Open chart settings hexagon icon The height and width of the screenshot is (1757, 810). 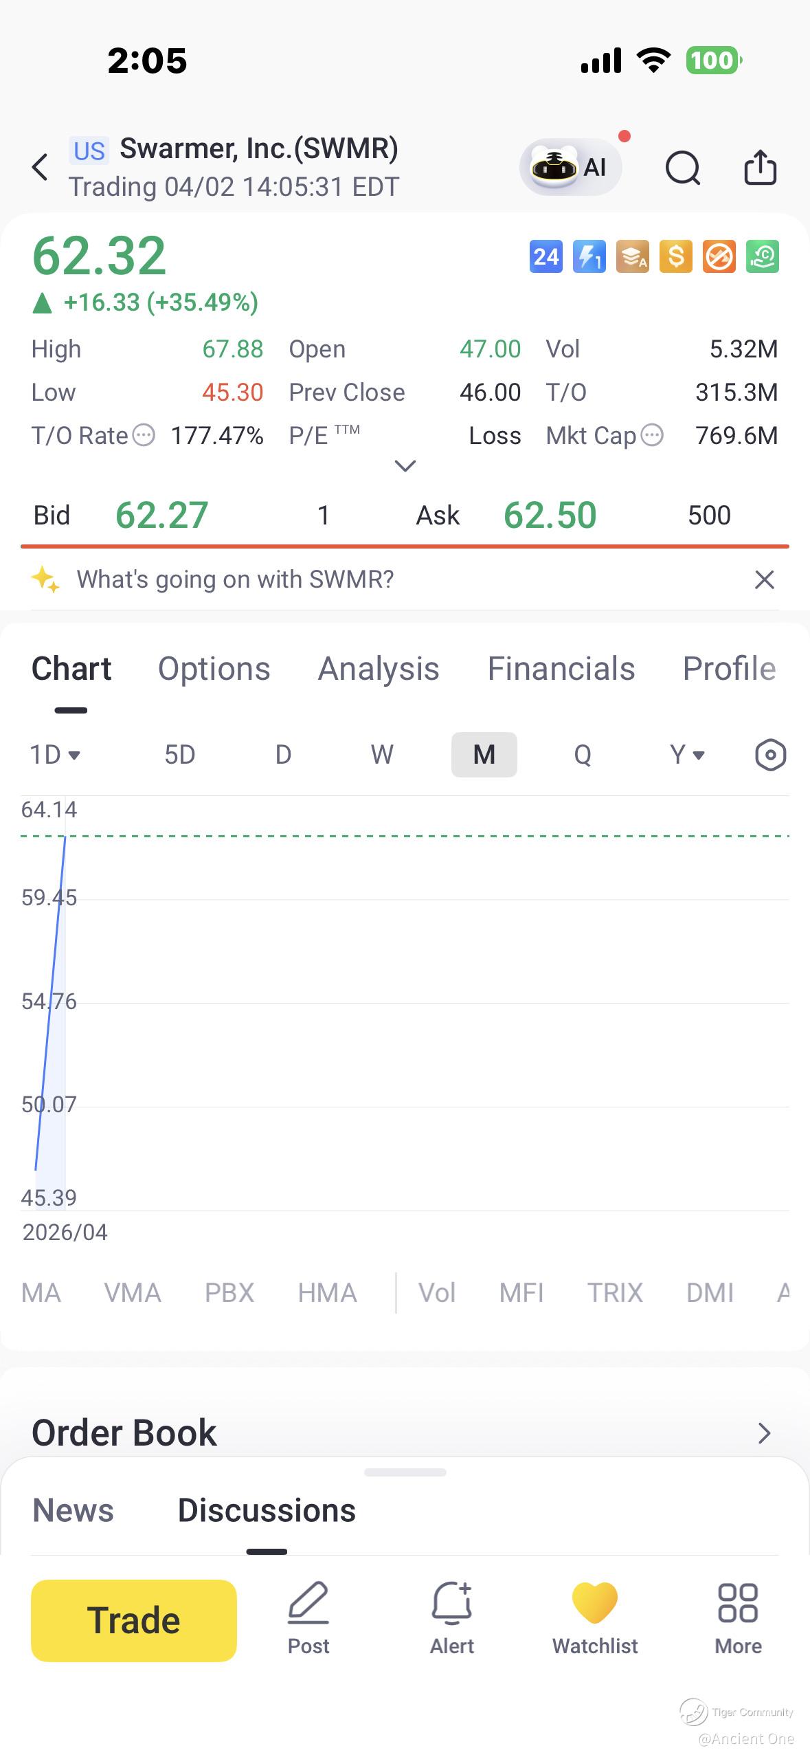[770, 755]
